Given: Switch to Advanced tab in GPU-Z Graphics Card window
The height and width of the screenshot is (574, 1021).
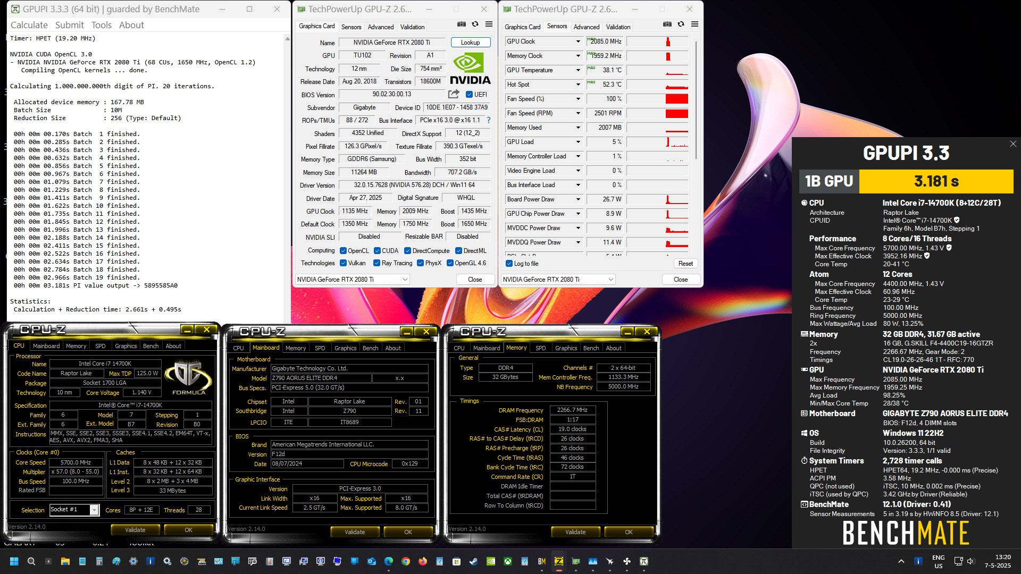Looking at the screenshot, I should (x=381, y=27).
